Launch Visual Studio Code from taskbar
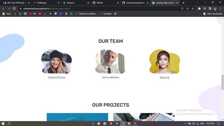Image resolution: width=224 pixels, height=126 pixels. pyautogui.click(x=93, y=123)
